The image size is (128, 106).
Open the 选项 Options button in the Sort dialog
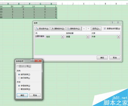pyautogui.click(x=96, y=29)
